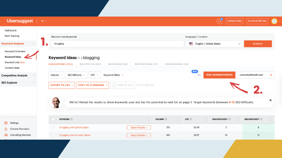Screen dimensions: 282x158
Task: Open the account menu chevron
Action: [x=280, y=21]
